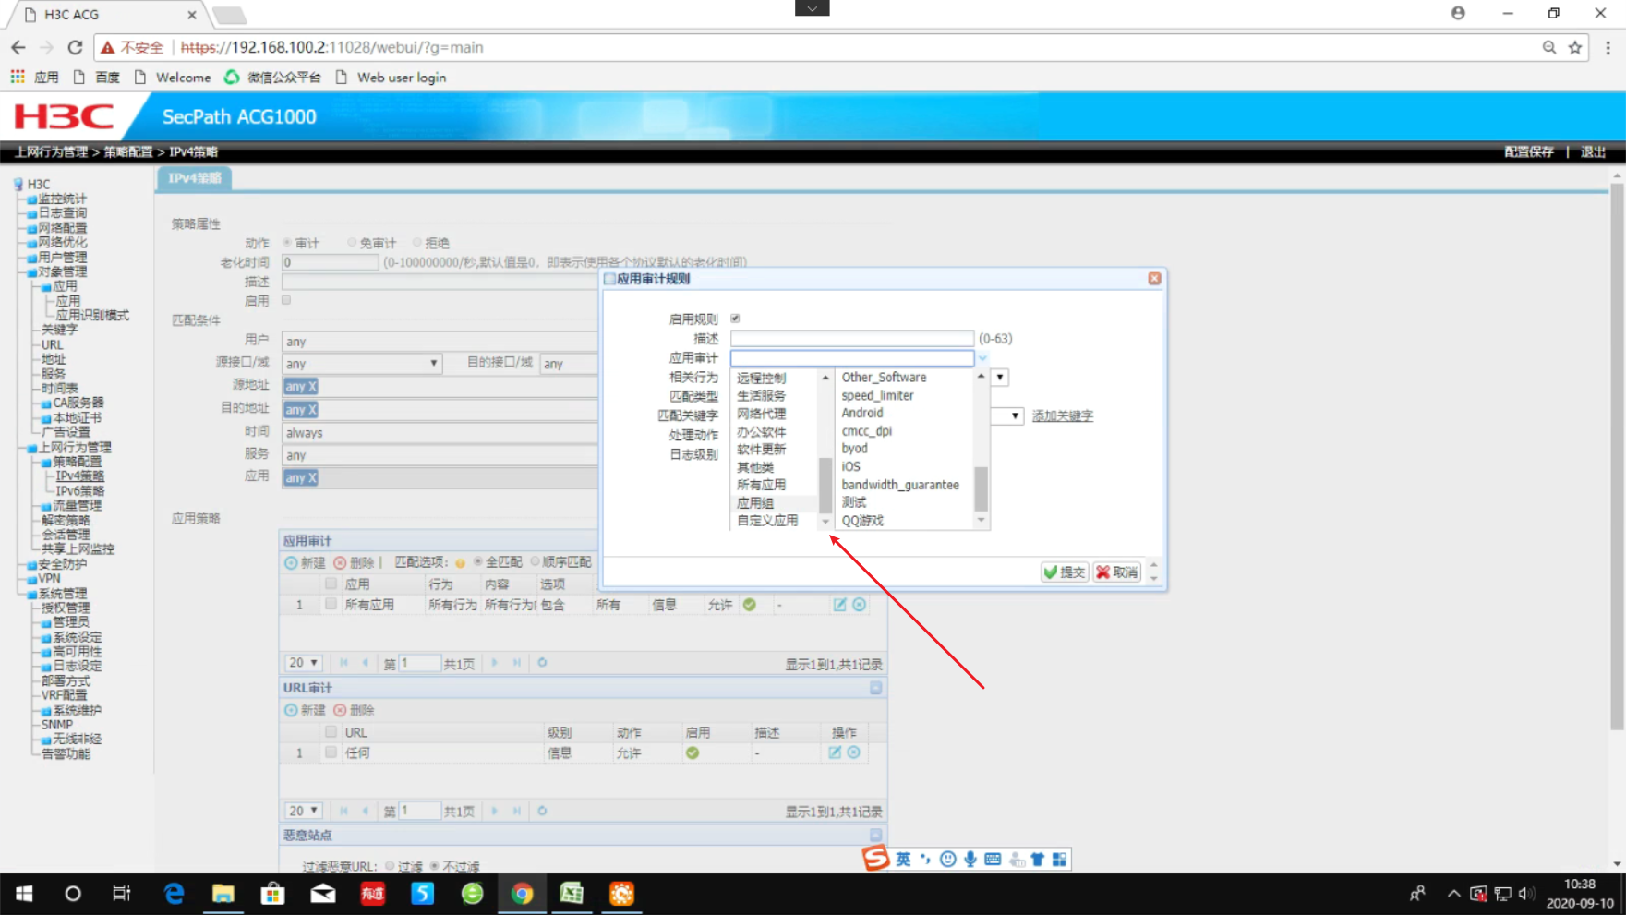
Task: Open the 源接口/域 dropdown
Action: pos(362,364)
